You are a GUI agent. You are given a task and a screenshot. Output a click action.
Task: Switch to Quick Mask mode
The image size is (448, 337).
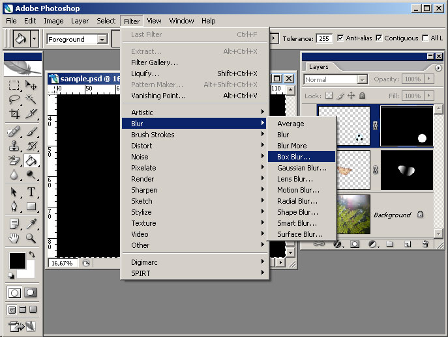coord(30,293)
